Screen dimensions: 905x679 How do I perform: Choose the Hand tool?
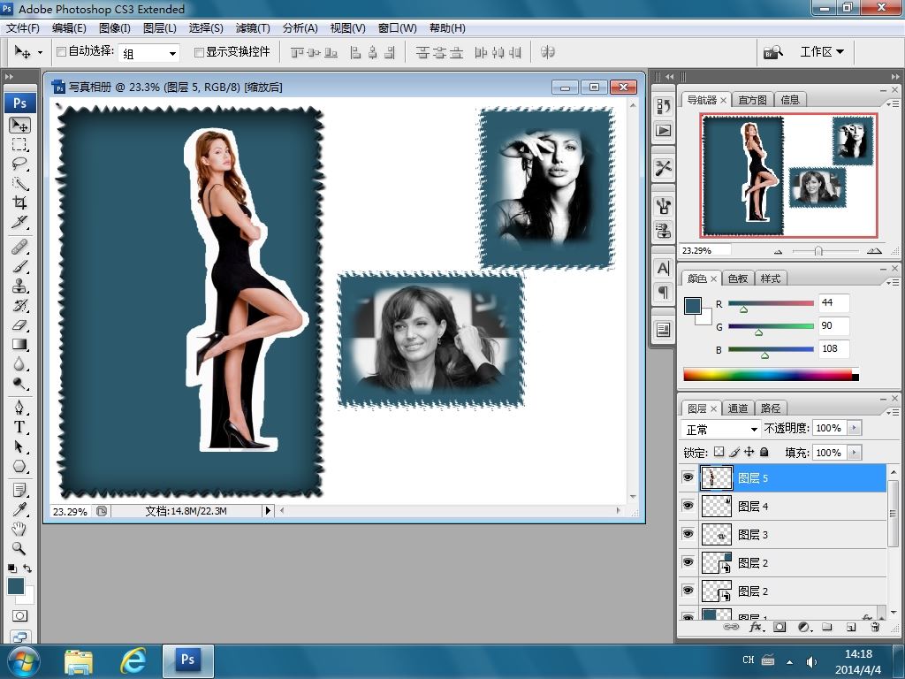[19, 529]
